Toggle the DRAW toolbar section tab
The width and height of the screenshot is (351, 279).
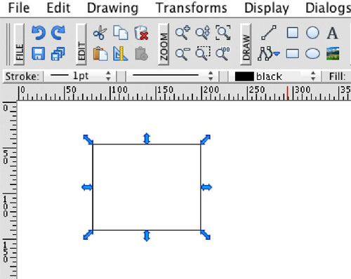(246, 44)
